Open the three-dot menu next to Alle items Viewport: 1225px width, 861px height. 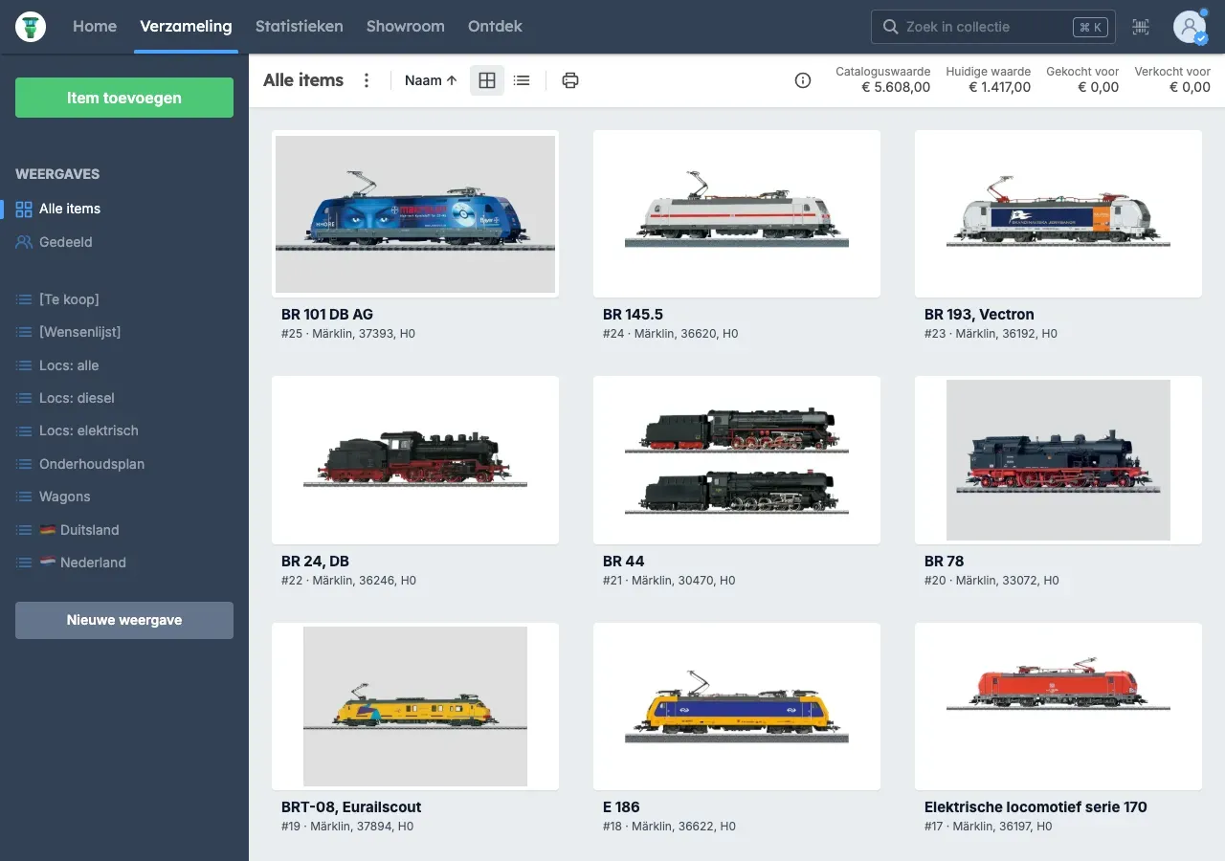366,80
